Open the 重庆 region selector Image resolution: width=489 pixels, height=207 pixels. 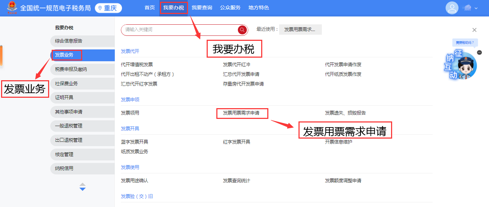coord(108,8)
